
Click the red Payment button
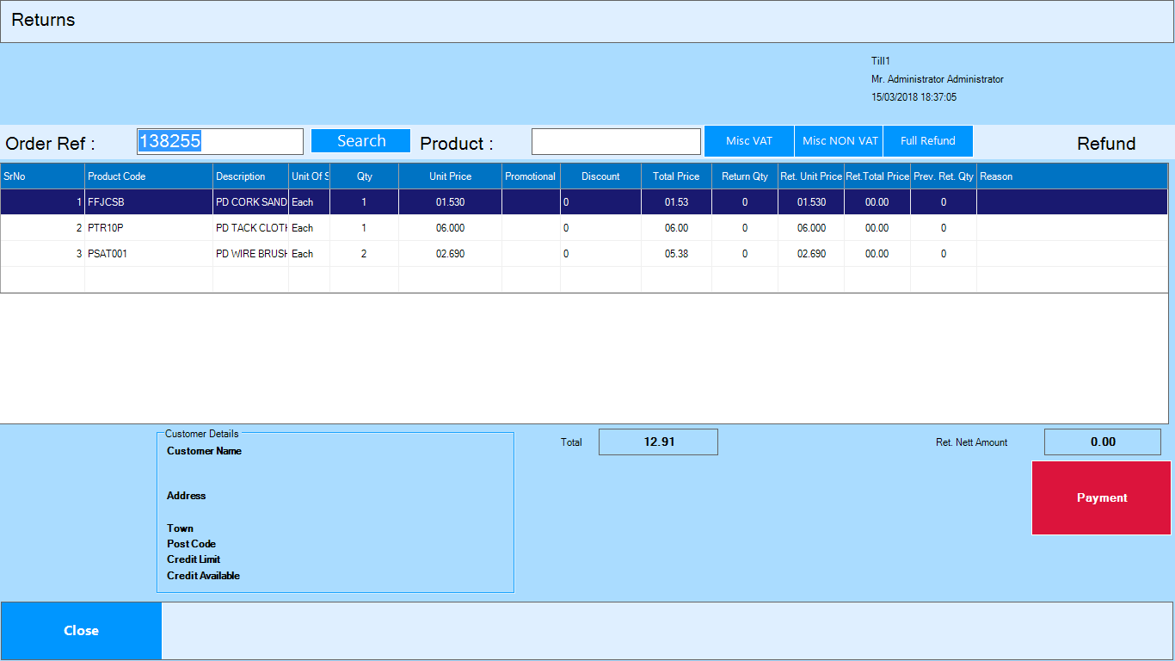click(x=1101, y=497)
